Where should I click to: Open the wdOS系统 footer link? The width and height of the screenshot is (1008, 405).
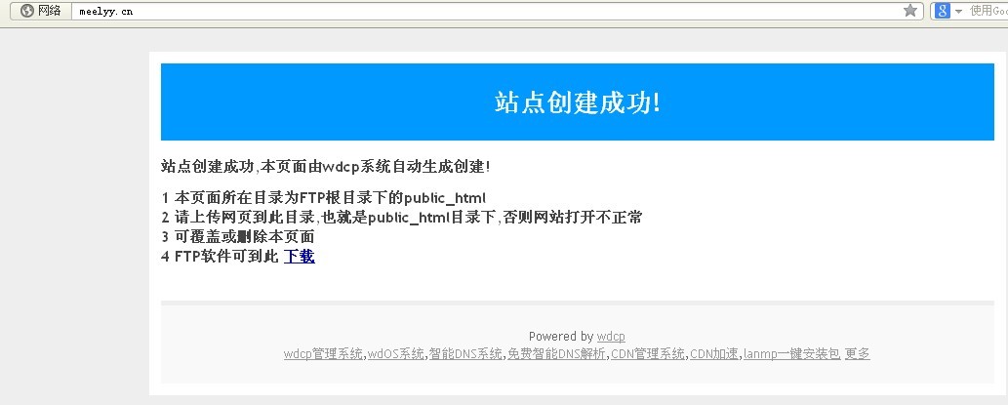tap(396, 353)
